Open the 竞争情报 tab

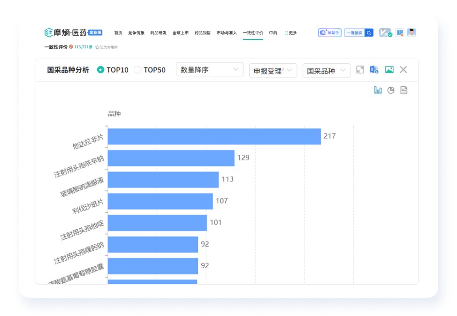[137, 33]
